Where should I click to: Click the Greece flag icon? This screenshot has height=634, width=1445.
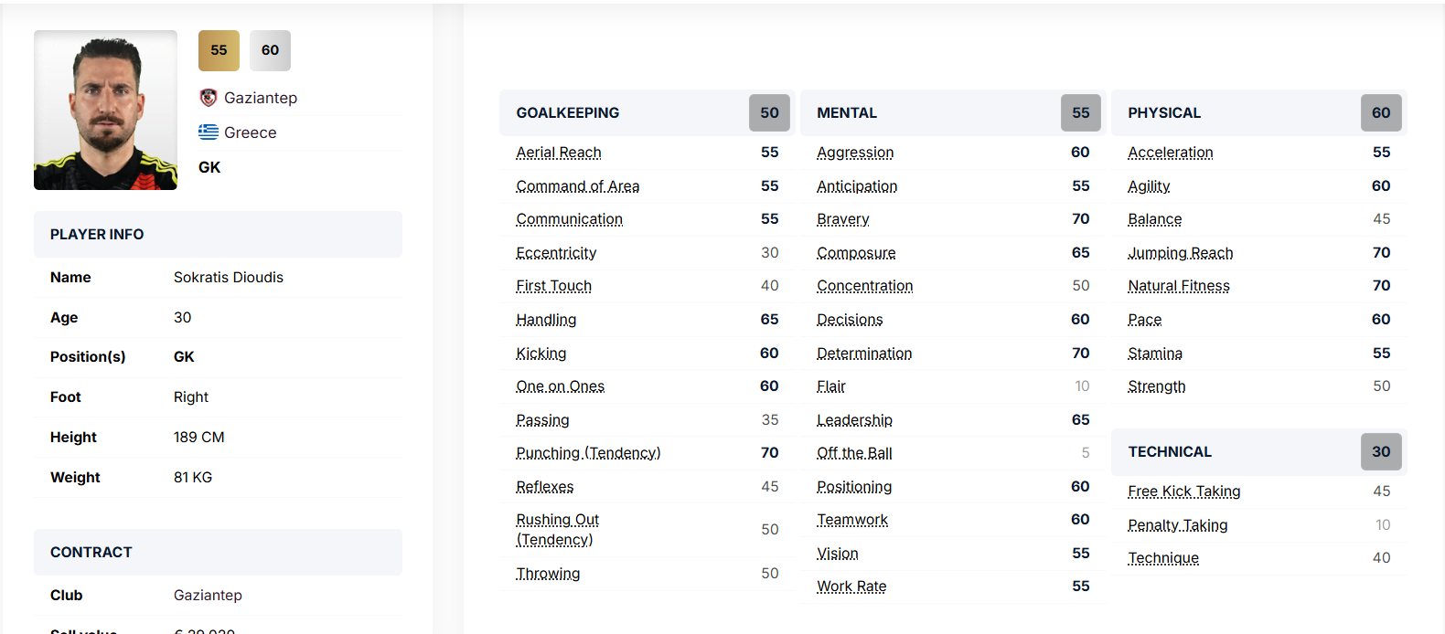click(x=209, y=132)
